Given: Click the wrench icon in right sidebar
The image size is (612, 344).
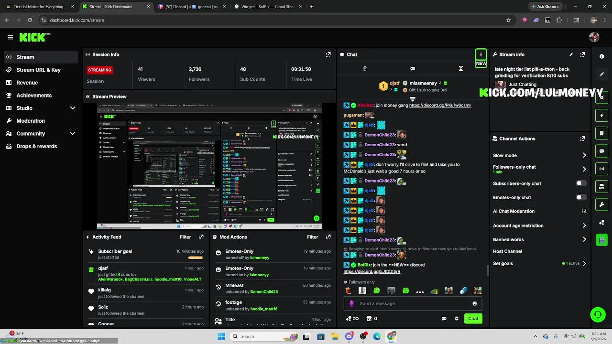Looking at the screenshot, I should click(x=601, y=204).
